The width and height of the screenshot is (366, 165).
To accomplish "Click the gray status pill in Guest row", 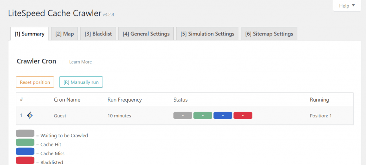I will point(183,115).
